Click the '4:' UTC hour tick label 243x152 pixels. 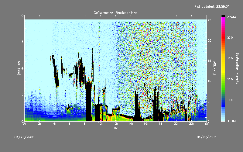coord(55,124)
